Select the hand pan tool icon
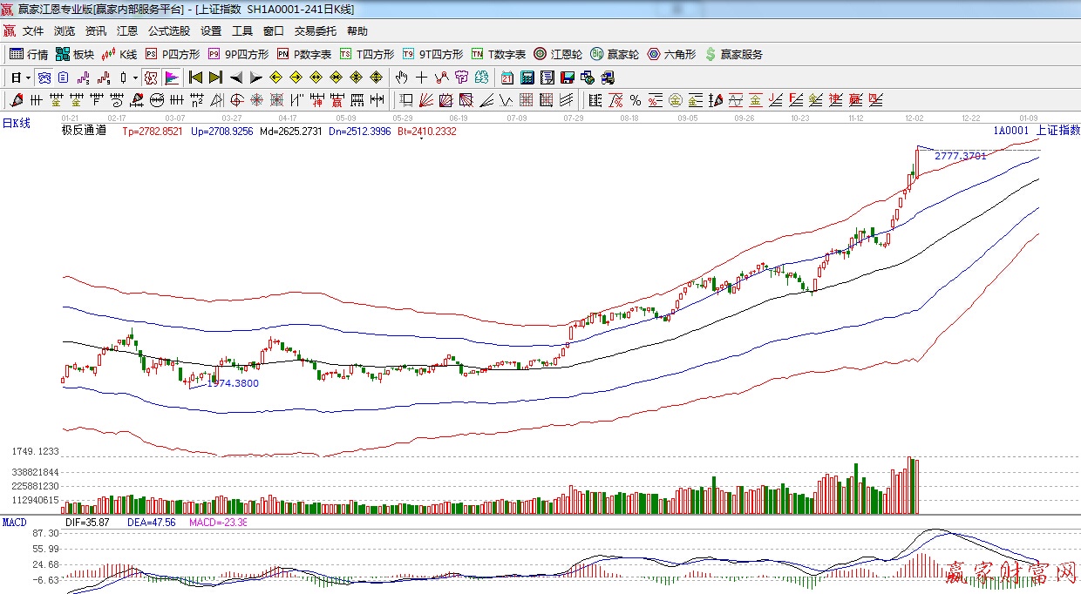The width and height of the screenshot is (1081, 594). (x=402, y=78)
